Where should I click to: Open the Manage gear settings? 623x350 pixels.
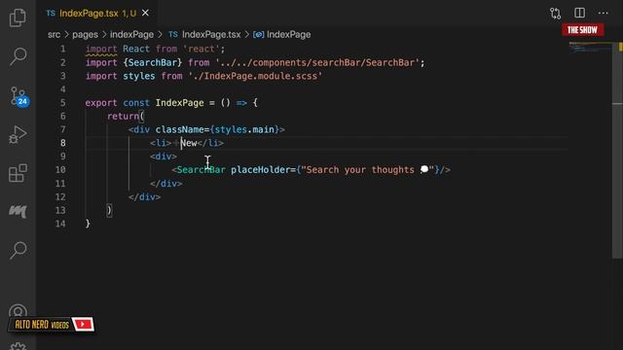coord(18,346)
